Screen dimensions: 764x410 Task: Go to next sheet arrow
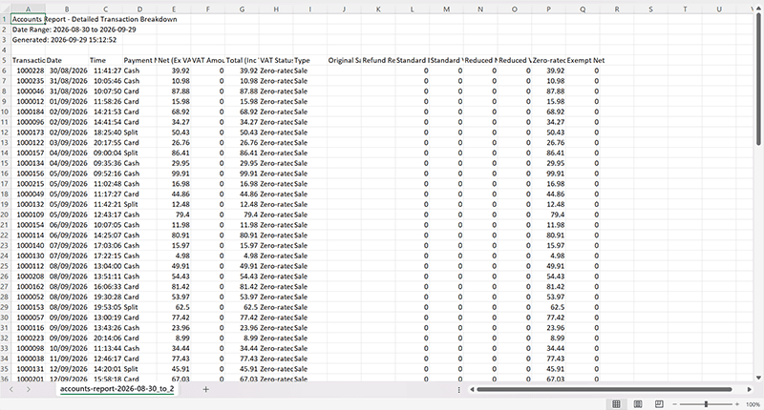tap(29, 389)
